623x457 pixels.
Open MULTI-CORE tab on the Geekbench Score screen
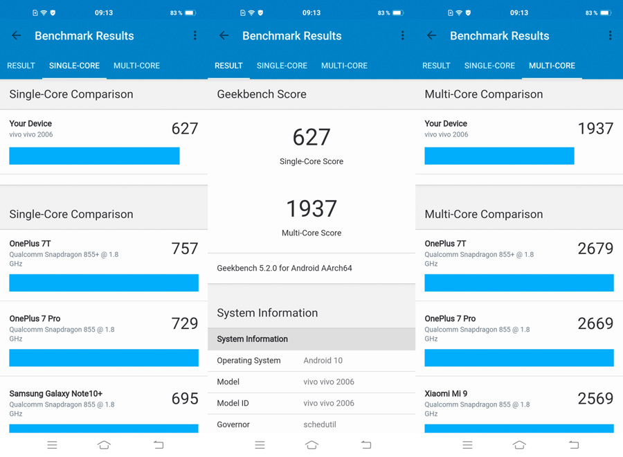tap(345, 66)
